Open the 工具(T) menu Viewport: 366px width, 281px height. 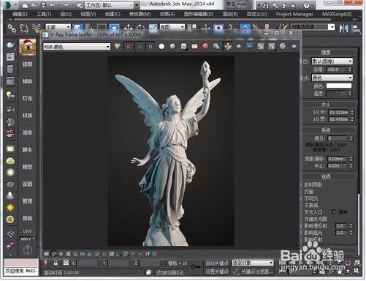pyautogui.click(x=44, y=14)
